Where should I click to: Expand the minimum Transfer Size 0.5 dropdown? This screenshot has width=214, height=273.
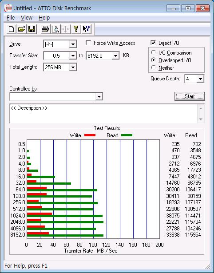tap(73, 56)
